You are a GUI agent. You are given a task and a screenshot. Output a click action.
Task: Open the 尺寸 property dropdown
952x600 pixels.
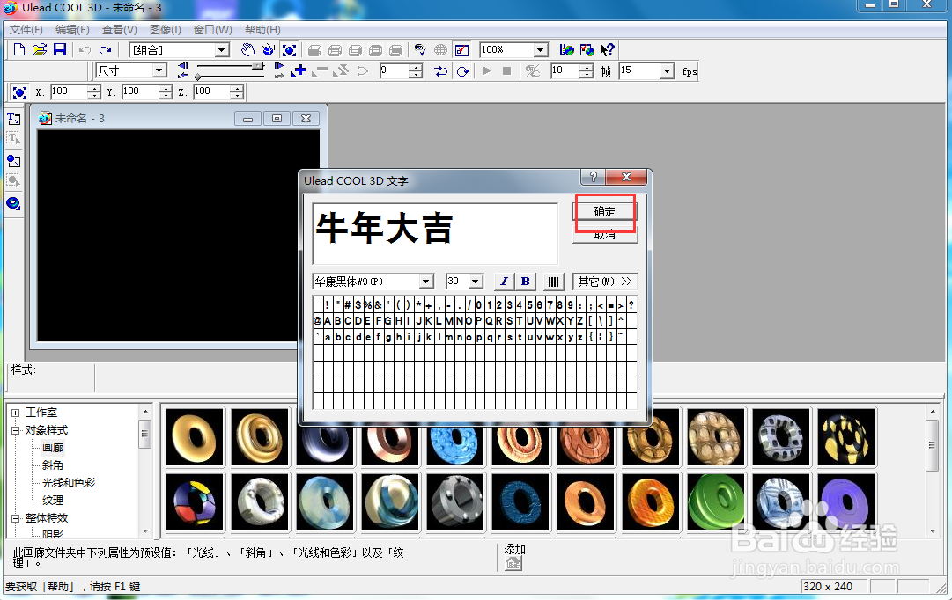tap(159, 70)
